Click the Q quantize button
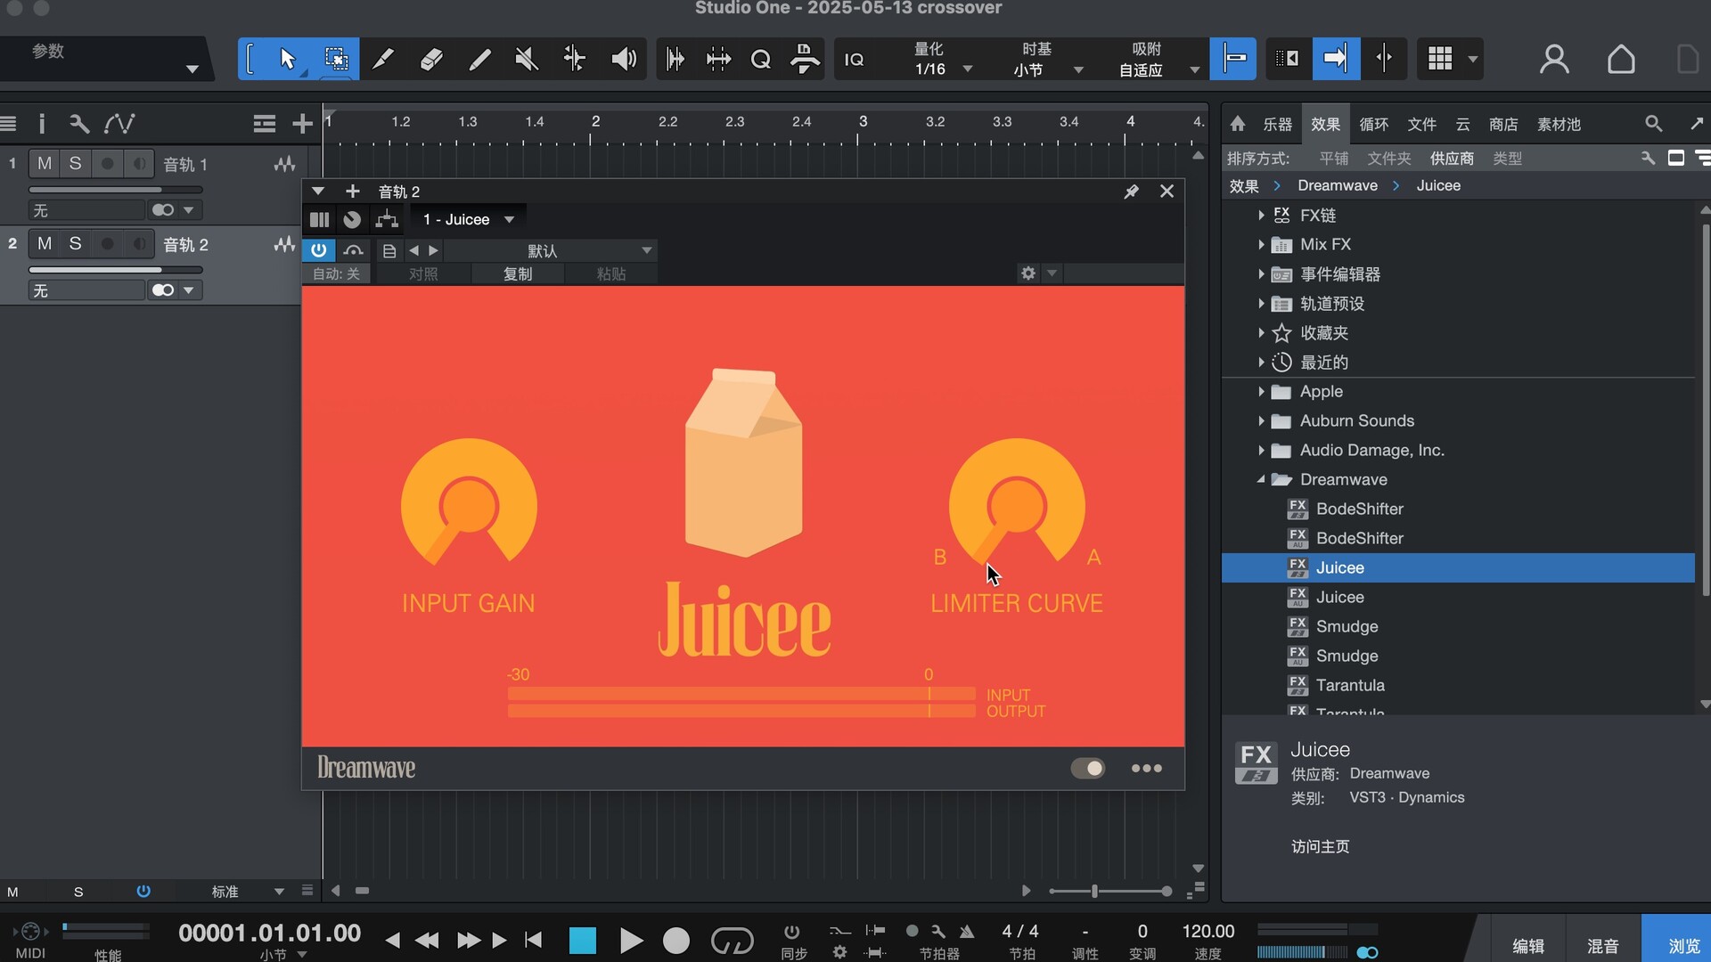Screen dimensions: 1711x962 pos(760,59)
